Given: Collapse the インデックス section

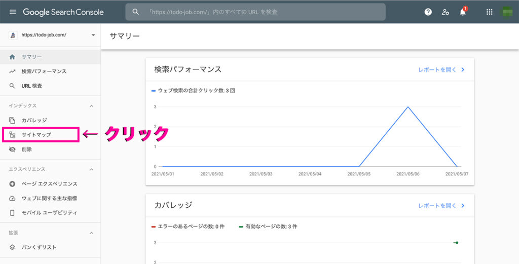Looking at the screenshot, I should pos(92,106).
